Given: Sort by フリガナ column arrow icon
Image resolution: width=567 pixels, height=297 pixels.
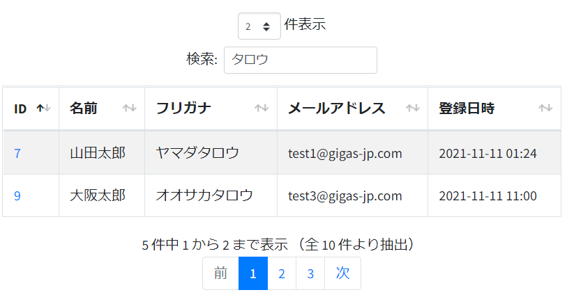Looking at the screenshot, I should tap(262, 108).
